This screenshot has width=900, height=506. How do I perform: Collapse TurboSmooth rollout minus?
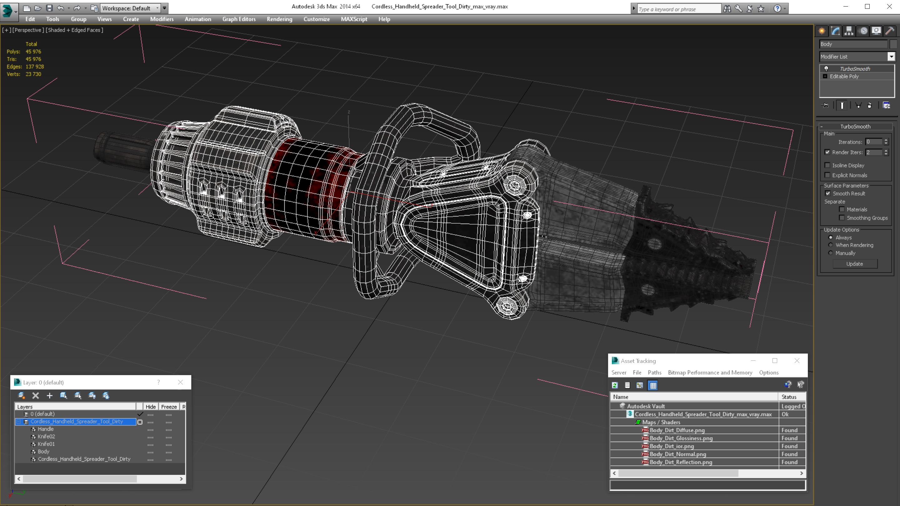click(x=821, y=126)
